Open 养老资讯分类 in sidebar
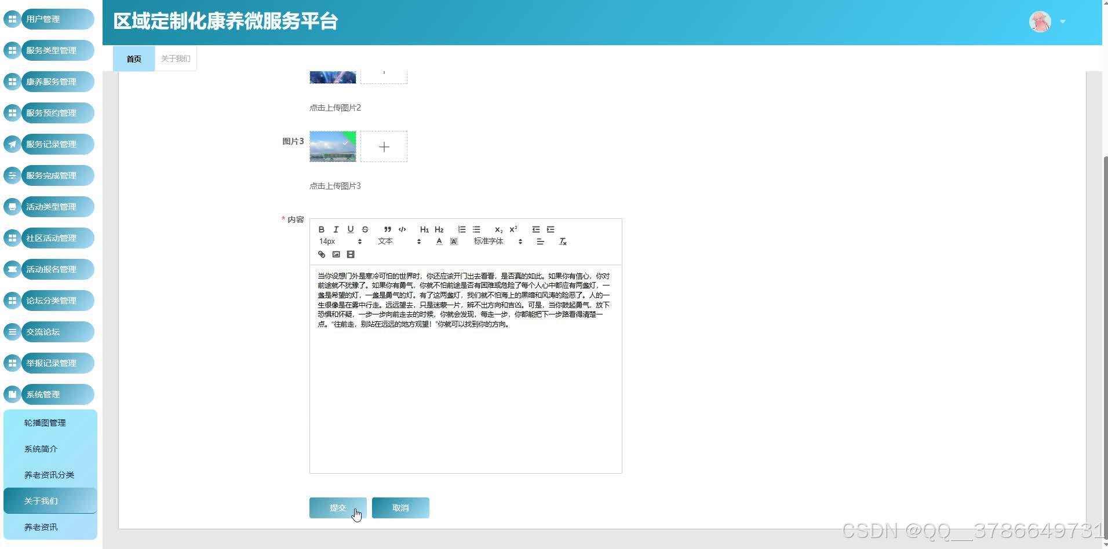The height and width of the screenshot is (549, 1108). [50, 475]
